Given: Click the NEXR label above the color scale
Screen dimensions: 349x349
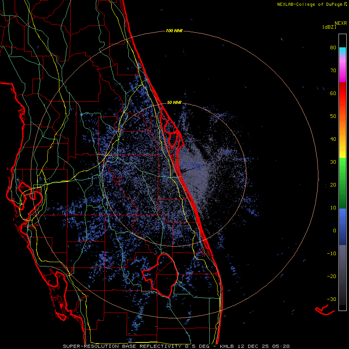Looking at the screenshot, I should click(x=340, y=23).
